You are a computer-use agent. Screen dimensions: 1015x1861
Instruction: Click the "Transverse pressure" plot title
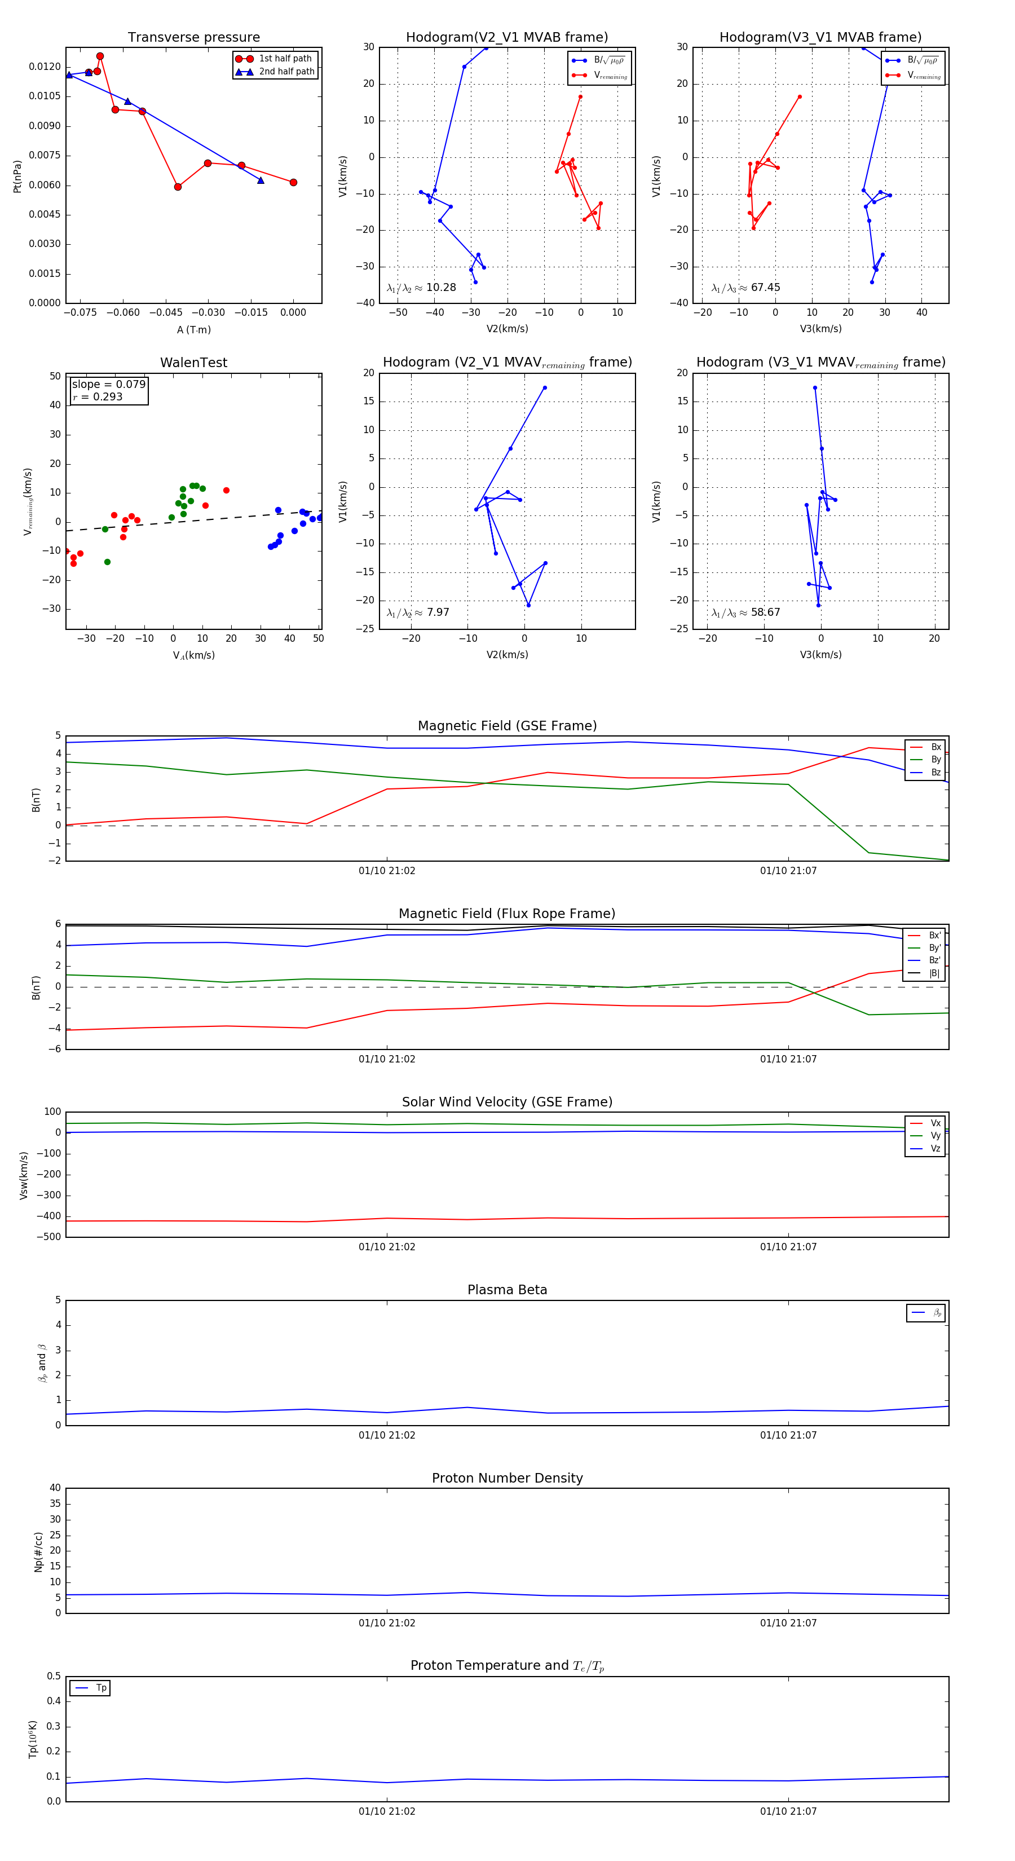pyautogui.click(x=193, y=38)
